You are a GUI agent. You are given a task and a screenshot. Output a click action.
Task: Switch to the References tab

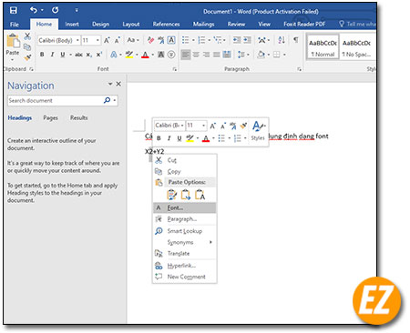tap(166, 25)
